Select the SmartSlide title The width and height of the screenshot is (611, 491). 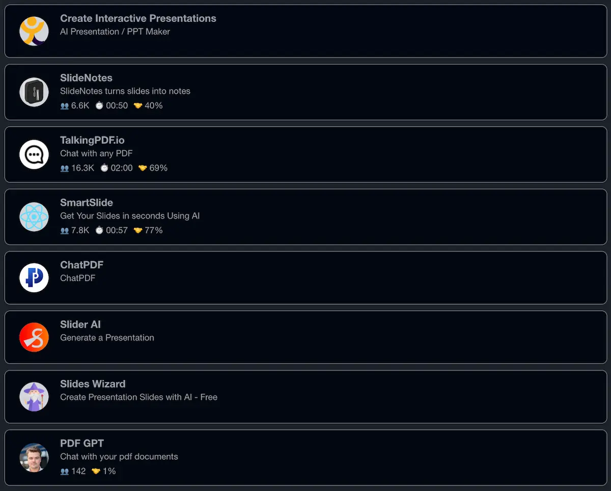point(87,203)
